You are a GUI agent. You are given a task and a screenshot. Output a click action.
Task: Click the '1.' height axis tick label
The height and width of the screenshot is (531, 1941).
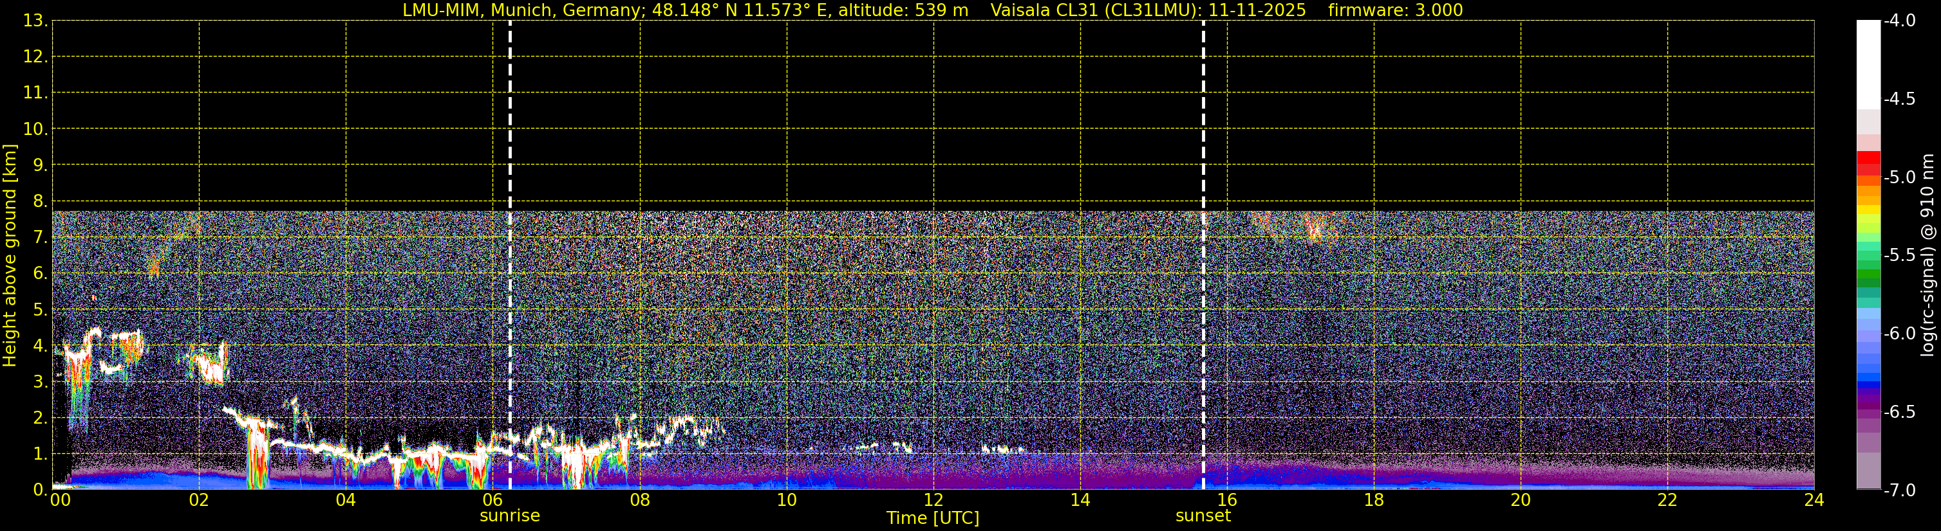coord(39,455)
